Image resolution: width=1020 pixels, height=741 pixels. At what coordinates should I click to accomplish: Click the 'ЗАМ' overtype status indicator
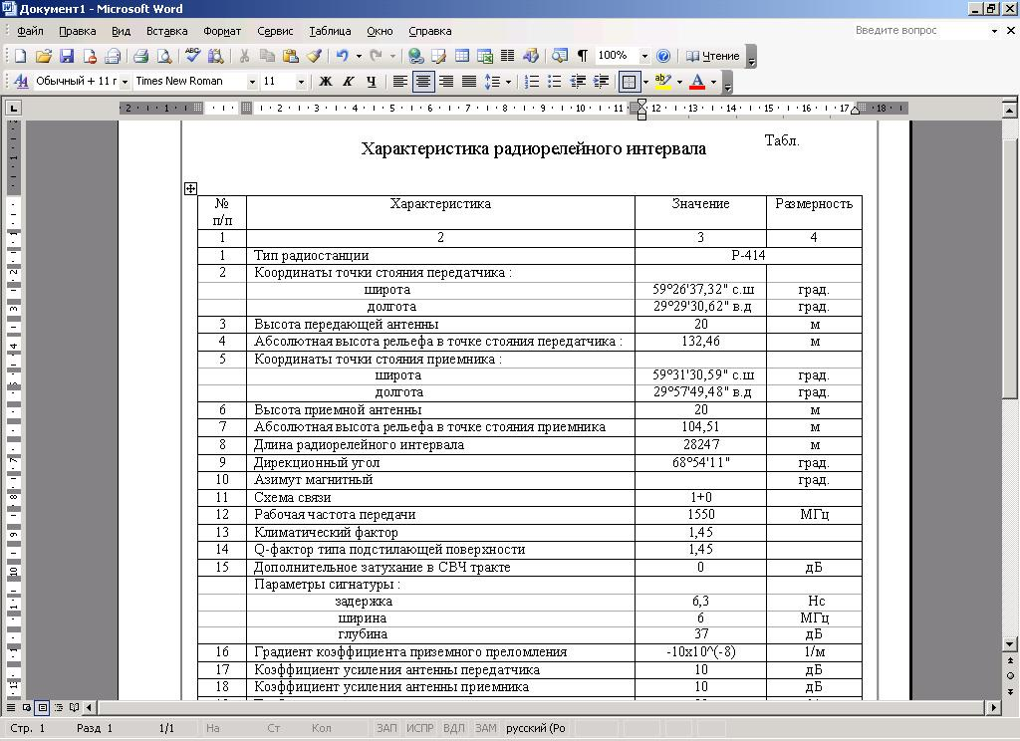pos(485,728)
